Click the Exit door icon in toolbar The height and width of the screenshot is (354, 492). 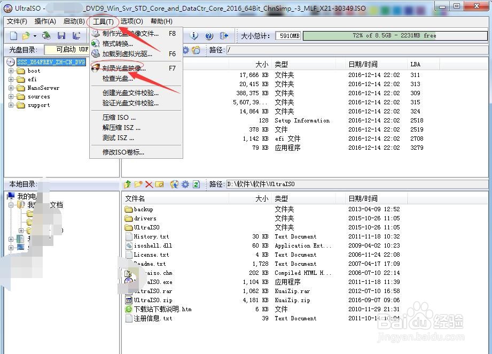(x=224, y=36)
